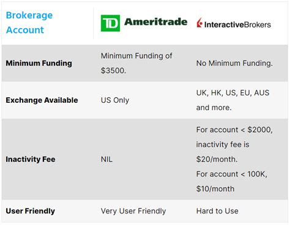The width and height of the screenshot is (290, 225).
Task: Click the UK, HK, US, EU, AUS text
Action: [232, 93]
